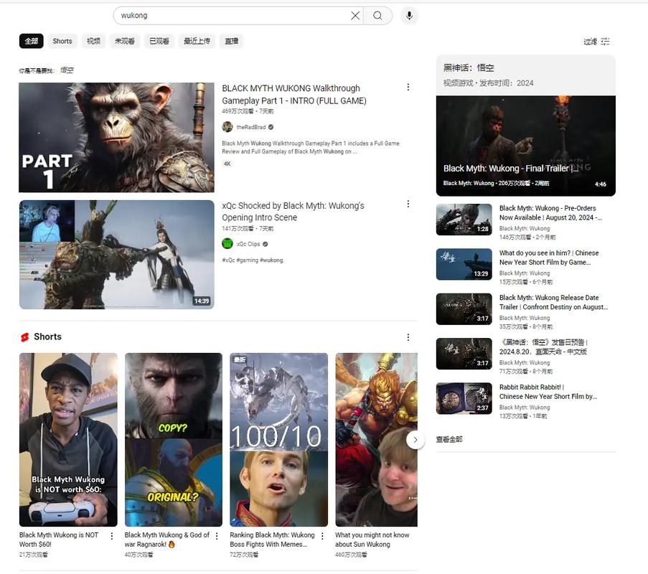Click 'Release Date Trailer | Confront Destiny' title
This screenshot has height=574, width=648.
coord(553,302)
